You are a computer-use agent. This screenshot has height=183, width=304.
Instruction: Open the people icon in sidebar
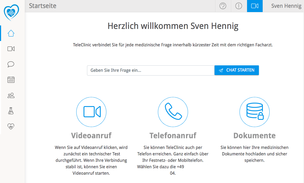click(11, 95)
